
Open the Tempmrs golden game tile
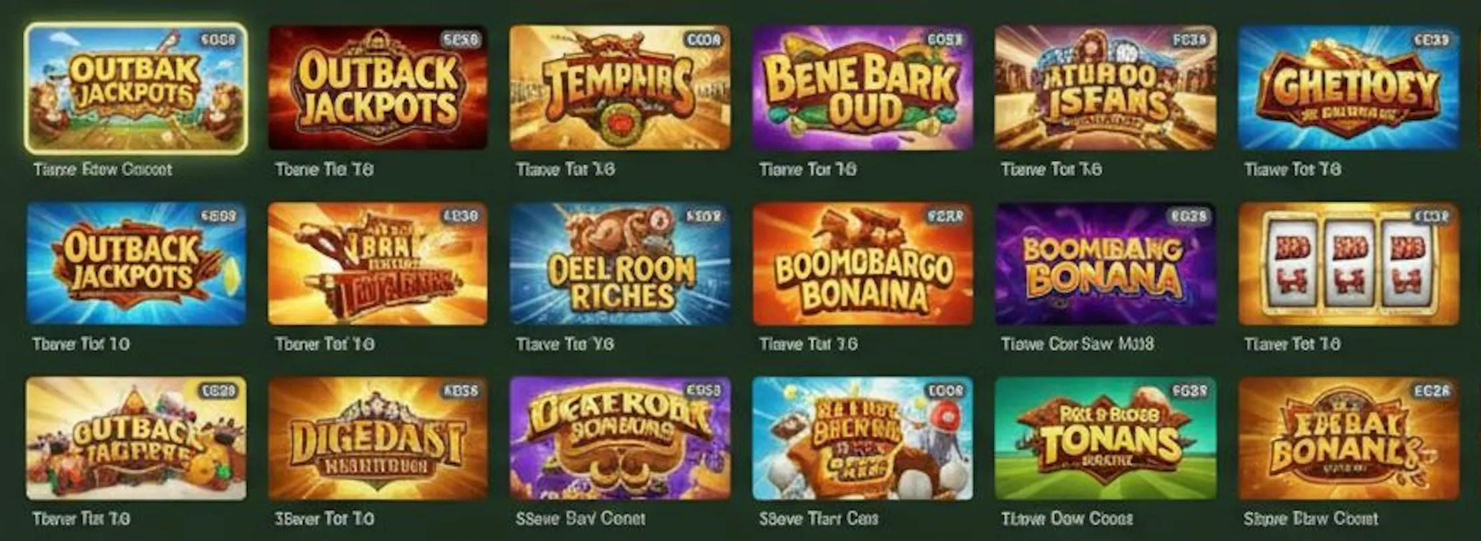(620, 88)
